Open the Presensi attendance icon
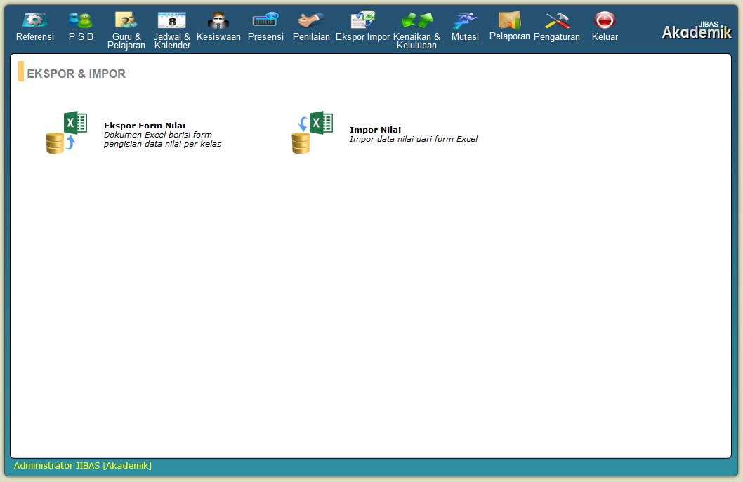 point(265,20)
